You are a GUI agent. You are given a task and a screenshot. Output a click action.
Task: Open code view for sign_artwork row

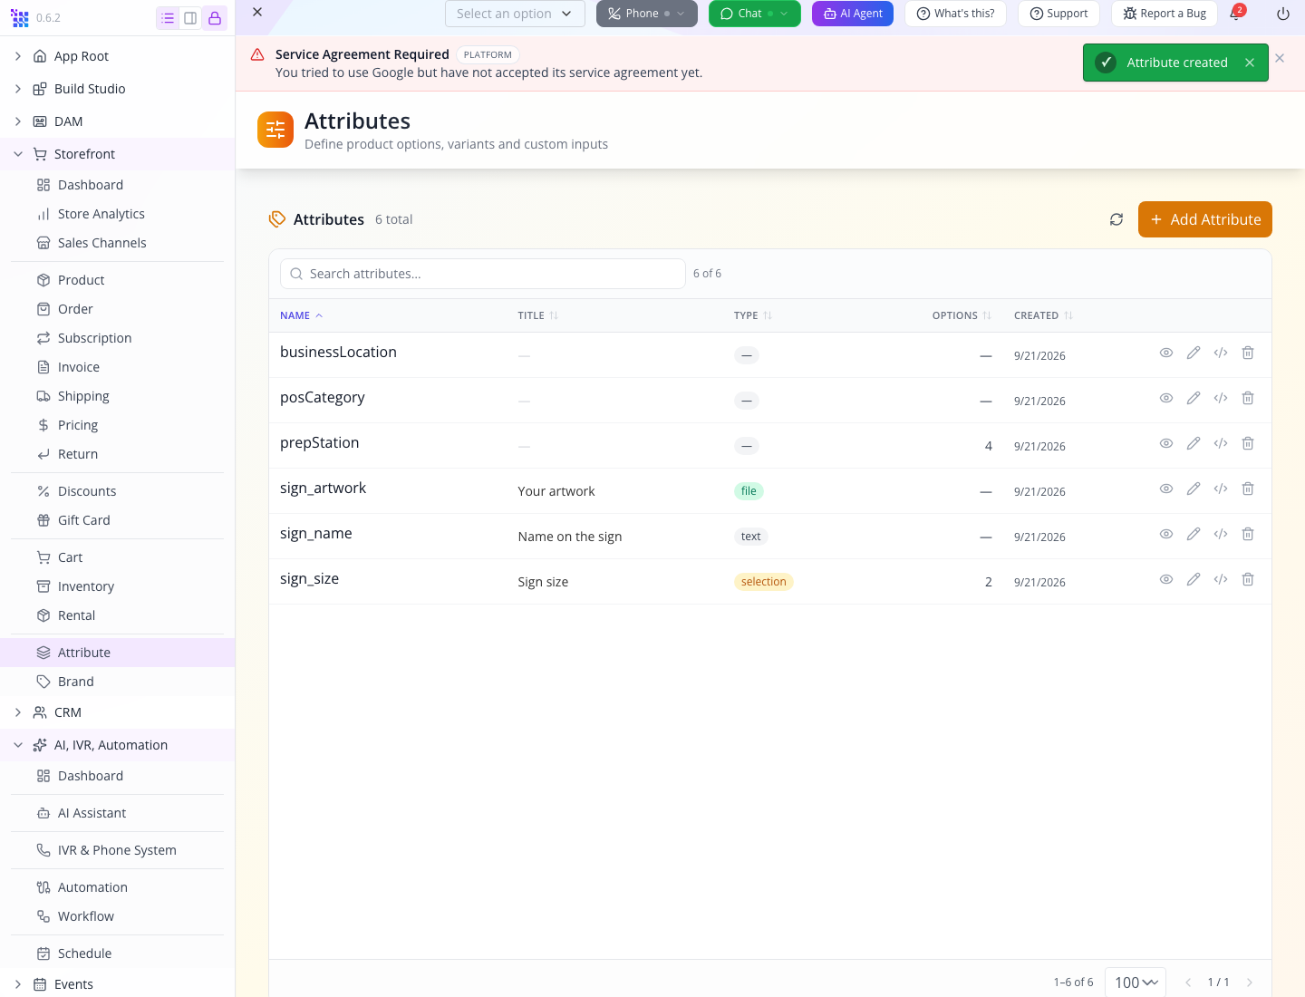(1221, 489)
